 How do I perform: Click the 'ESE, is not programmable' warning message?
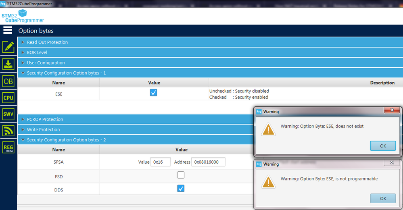pos(329,179)
